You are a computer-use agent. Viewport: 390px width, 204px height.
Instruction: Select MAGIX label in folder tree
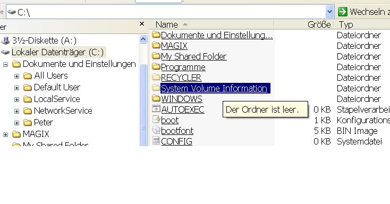tap(36, 134)
